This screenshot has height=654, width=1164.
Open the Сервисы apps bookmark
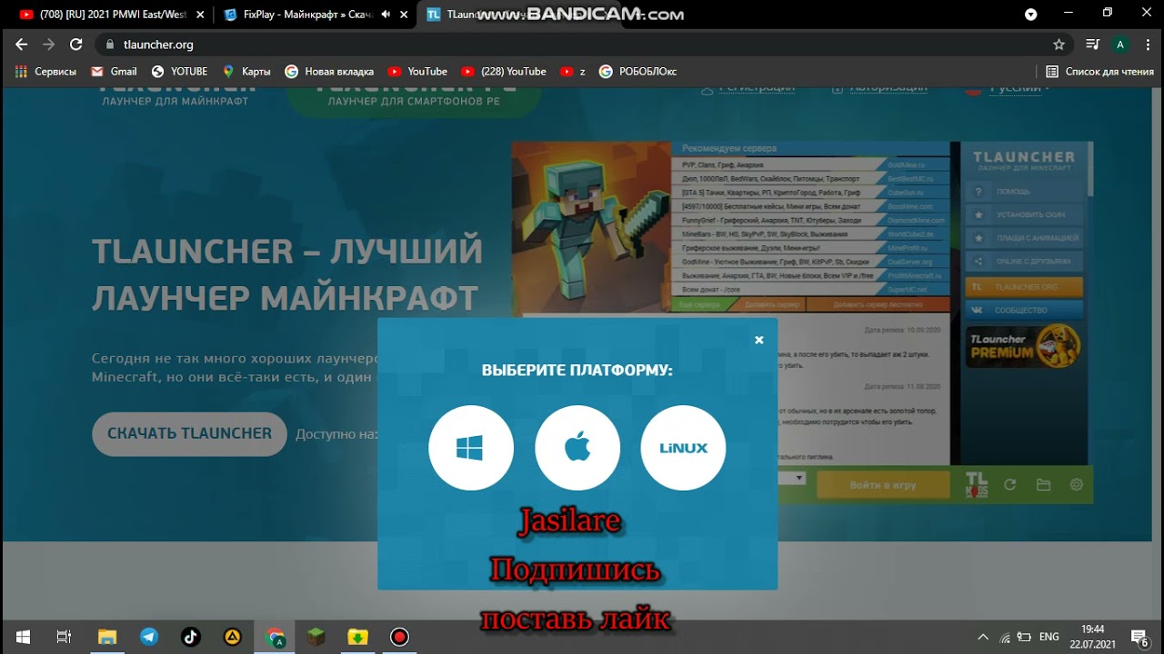(x=45, y=72)
